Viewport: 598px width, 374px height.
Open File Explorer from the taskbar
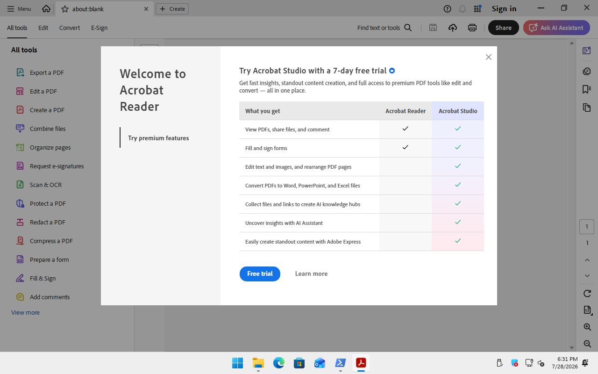(x=258, y=363)
